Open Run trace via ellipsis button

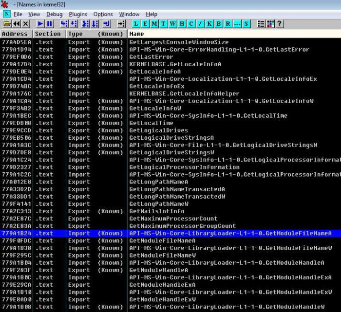(237, 24)
